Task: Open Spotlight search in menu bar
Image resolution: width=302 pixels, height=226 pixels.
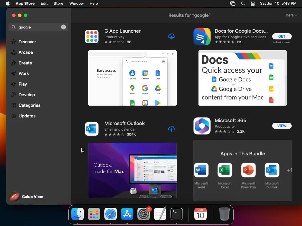Action: (x=243, y=4)
